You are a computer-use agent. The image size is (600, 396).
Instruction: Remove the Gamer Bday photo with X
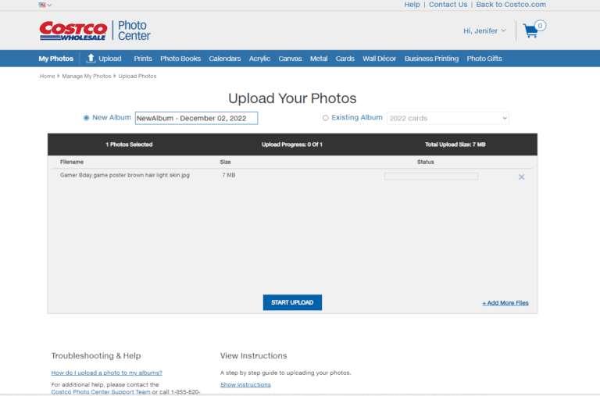(x=521, y=177)
